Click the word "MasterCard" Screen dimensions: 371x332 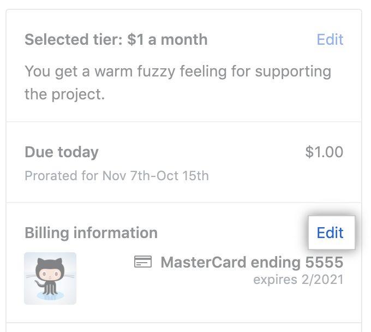point(204,263)
